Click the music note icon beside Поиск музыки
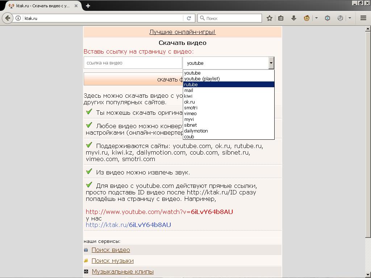This screenshot has width=371, height=278. (86, 261)
